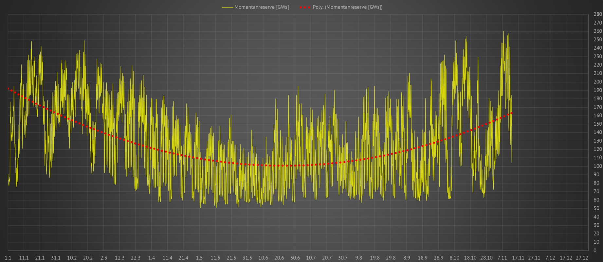
Task: Select the last x-axis label "27.12"
Action: pyautogui.click(x=582, y=258)
